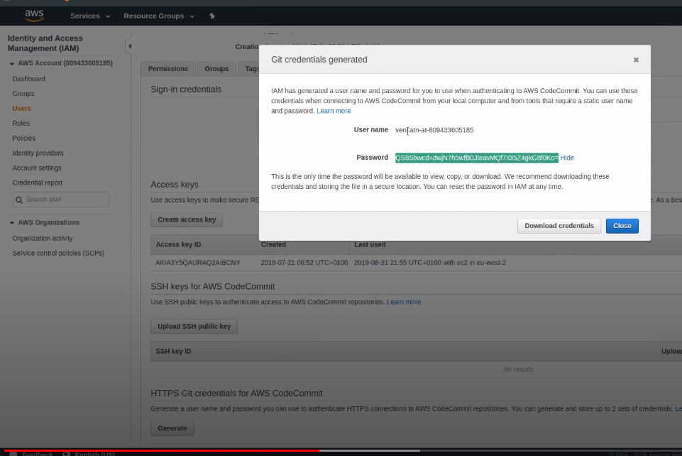Screen dimensions: 682x456
Task: Collapse the IAM sidebar with arrow handle
Action: coord(129,46)
